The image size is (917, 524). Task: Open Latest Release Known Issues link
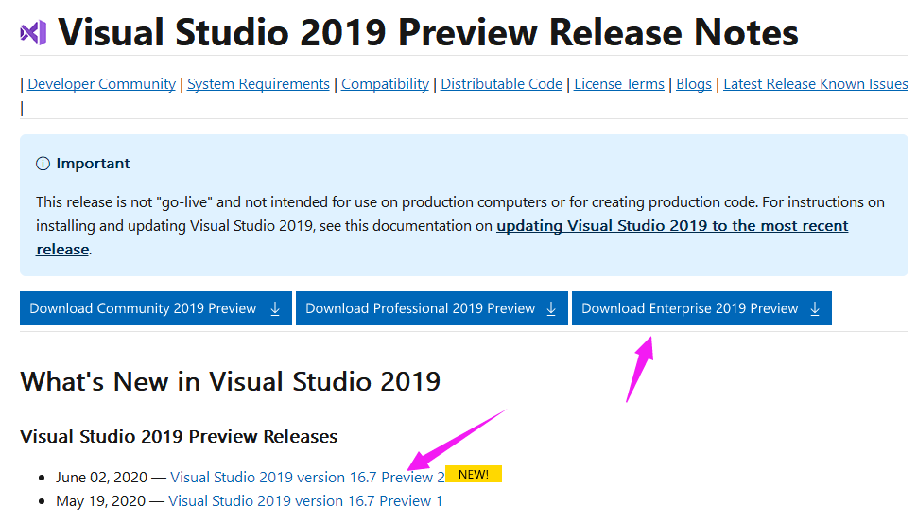pyautogui.click(x=815, y=84)
